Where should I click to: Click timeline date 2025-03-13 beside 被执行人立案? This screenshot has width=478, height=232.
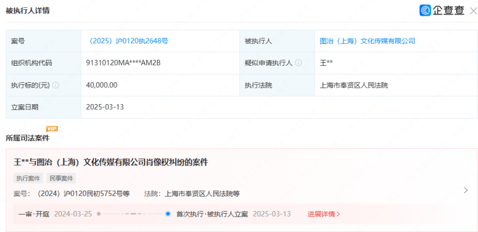(272, 214)
